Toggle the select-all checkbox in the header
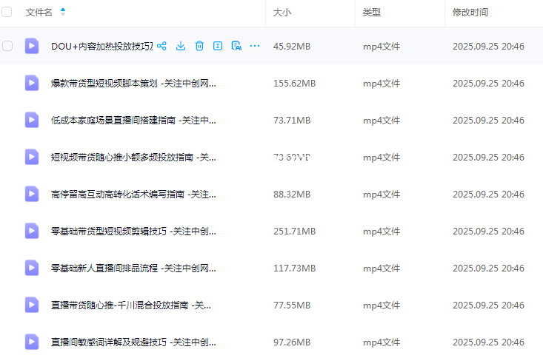This screenshot has height=358, width=543. 7,13
